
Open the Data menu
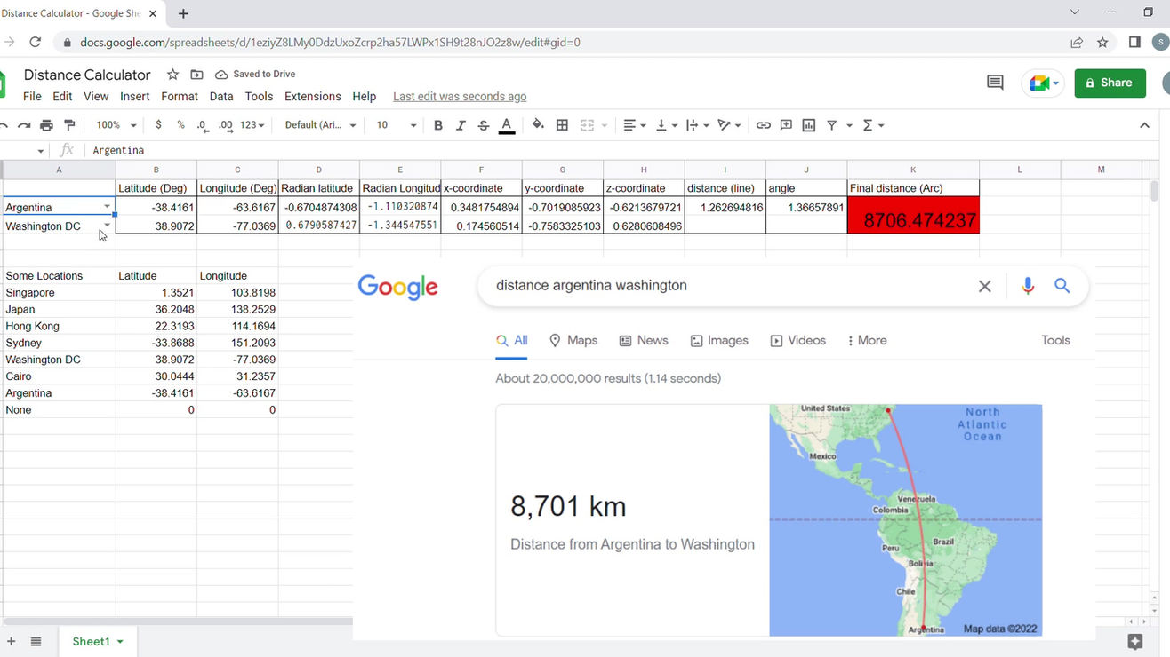point(221,97)
